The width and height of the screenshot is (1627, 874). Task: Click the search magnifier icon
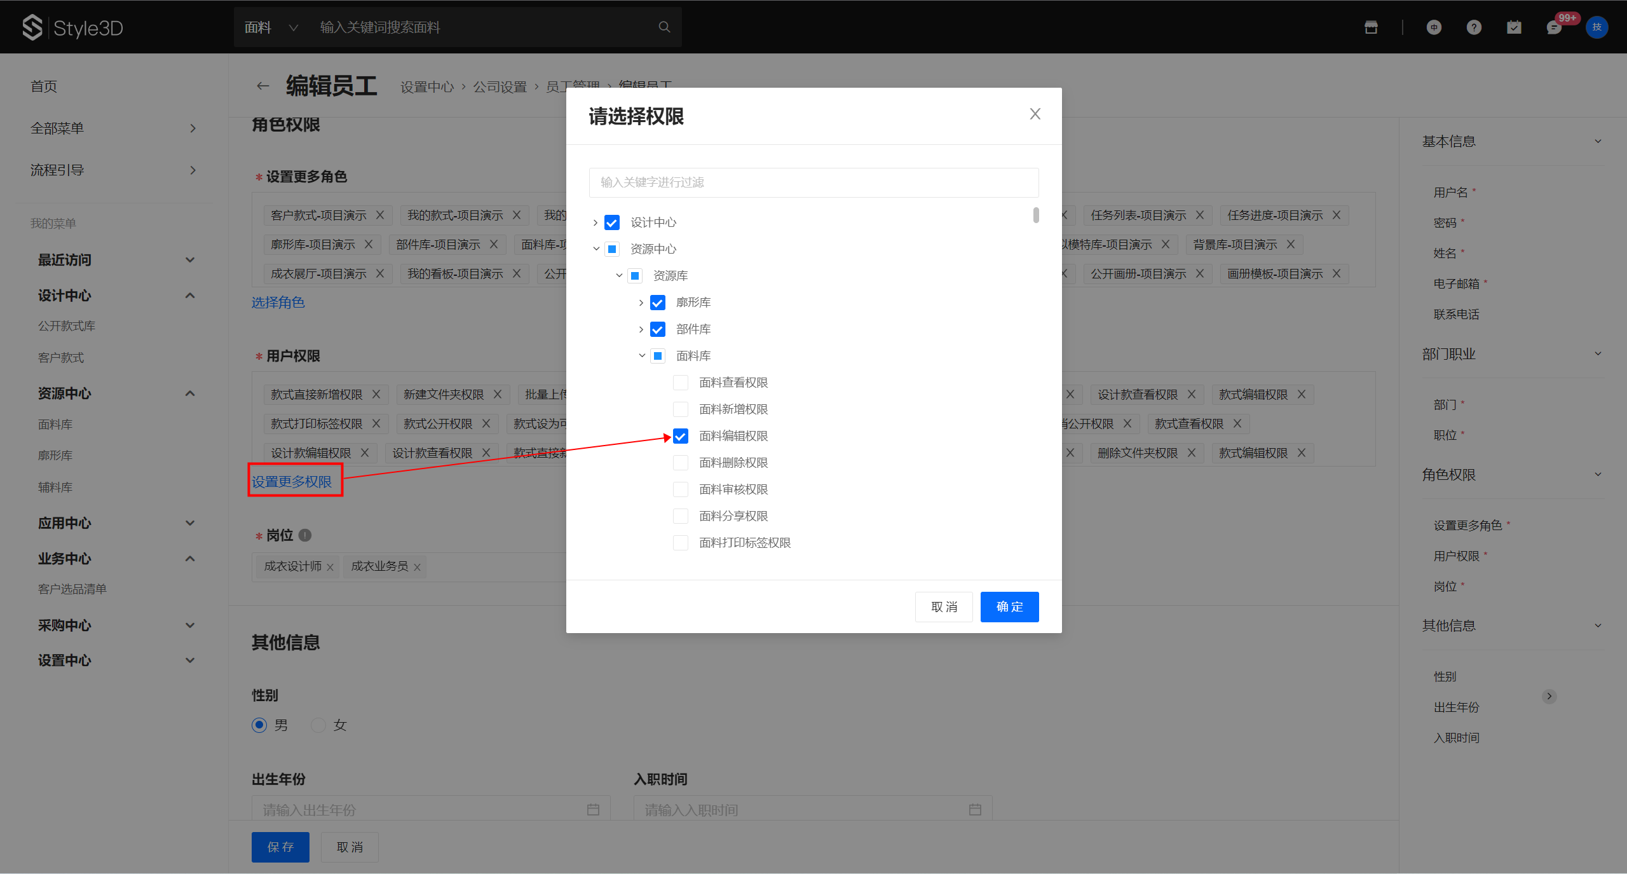[664, 27]
